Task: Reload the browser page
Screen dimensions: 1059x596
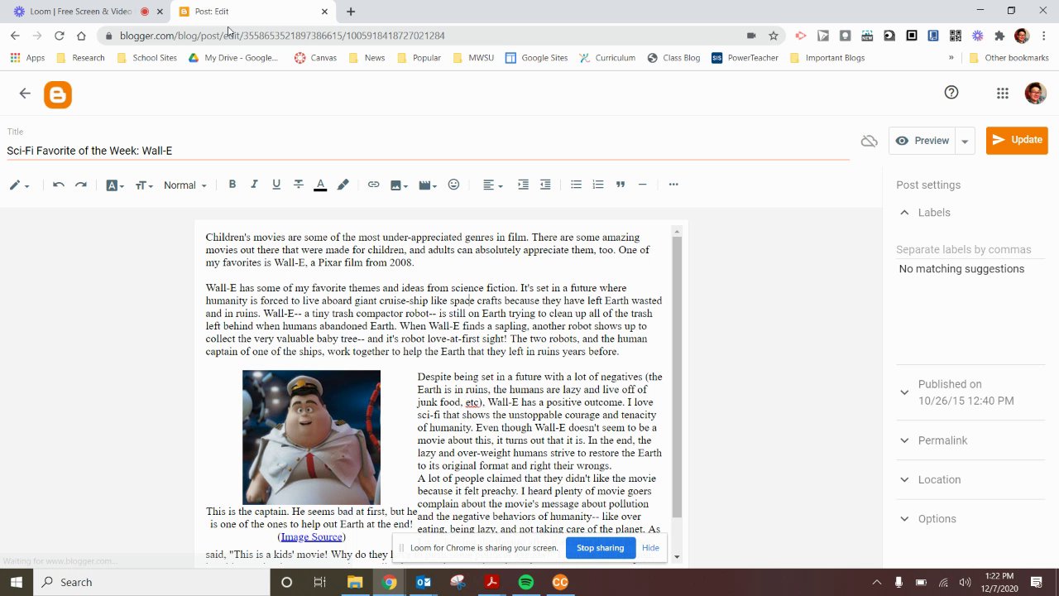Action: [59, 36]
